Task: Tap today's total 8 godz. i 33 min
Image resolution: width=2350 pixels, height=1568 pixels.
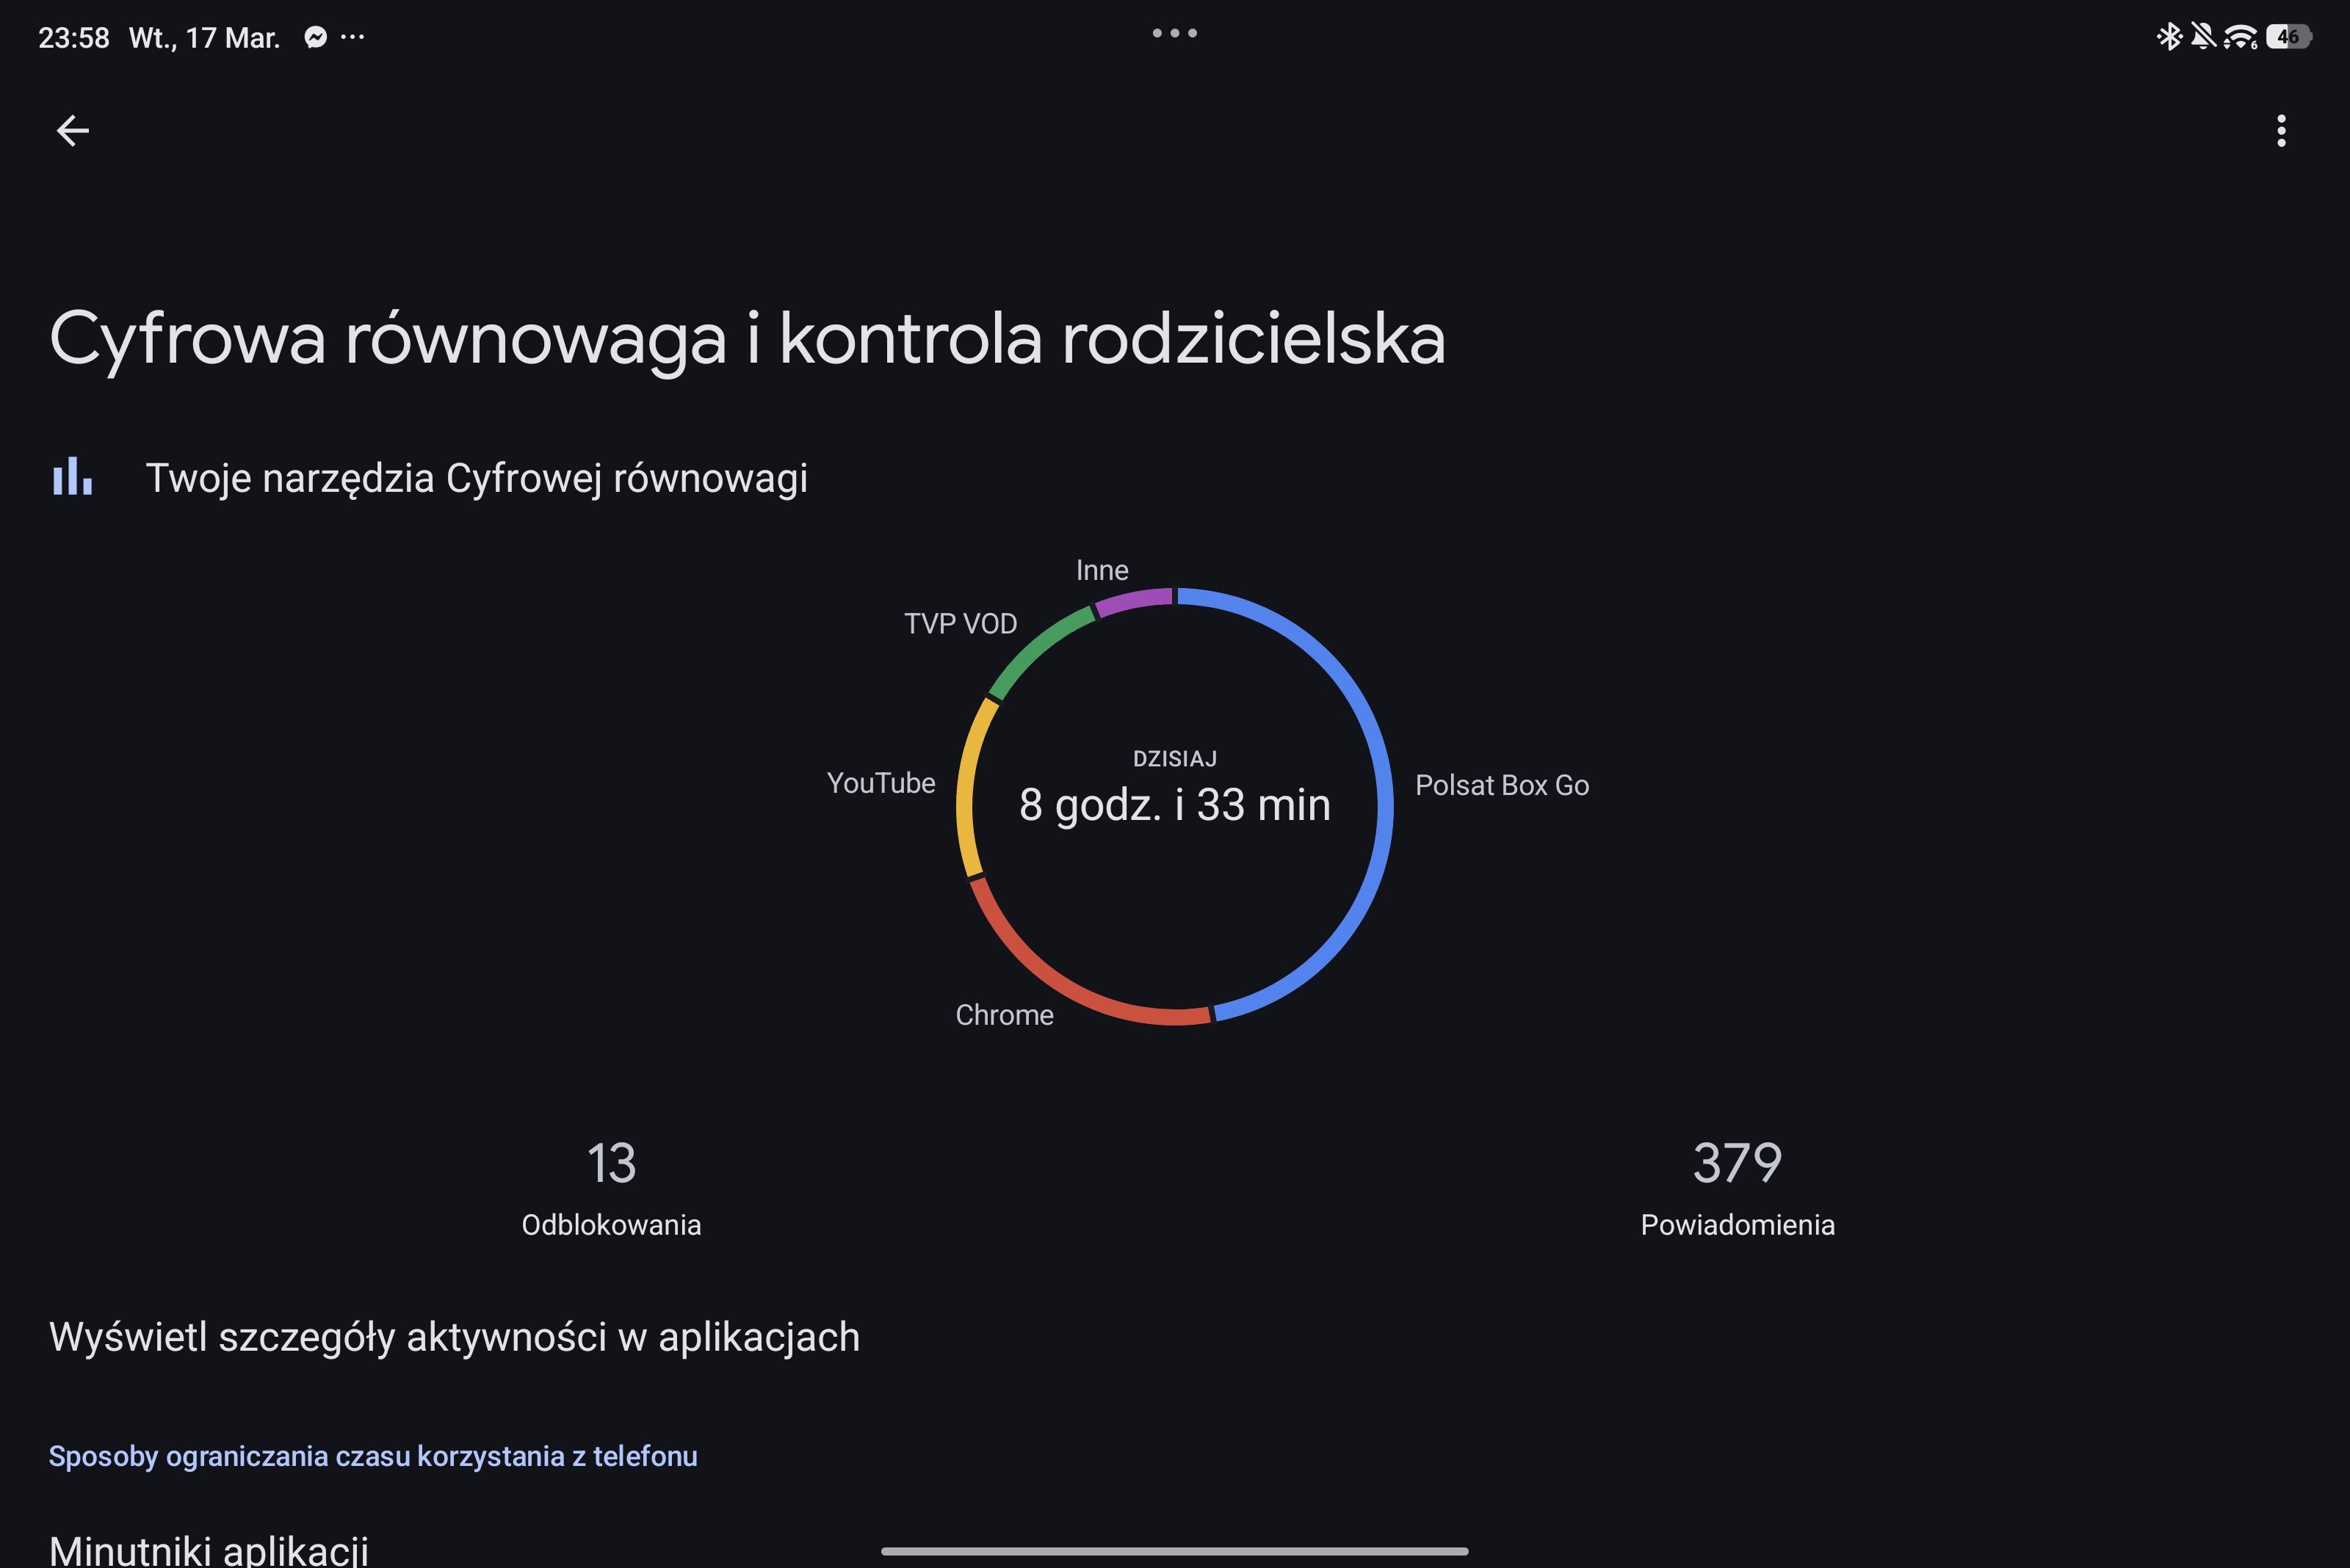Action: [1174, 805]
